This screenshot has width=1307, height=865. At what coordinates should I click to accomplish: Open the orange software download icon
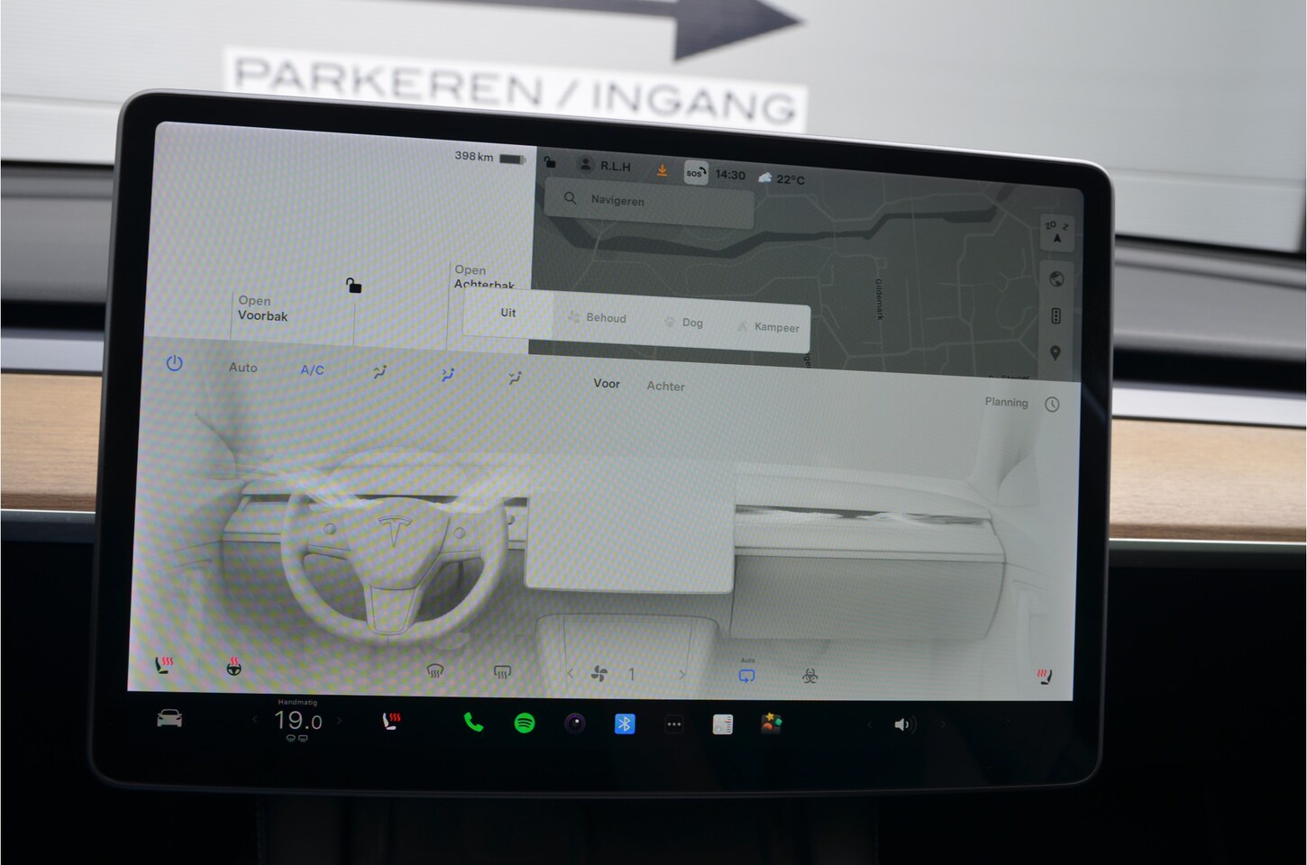pos(662,169)
